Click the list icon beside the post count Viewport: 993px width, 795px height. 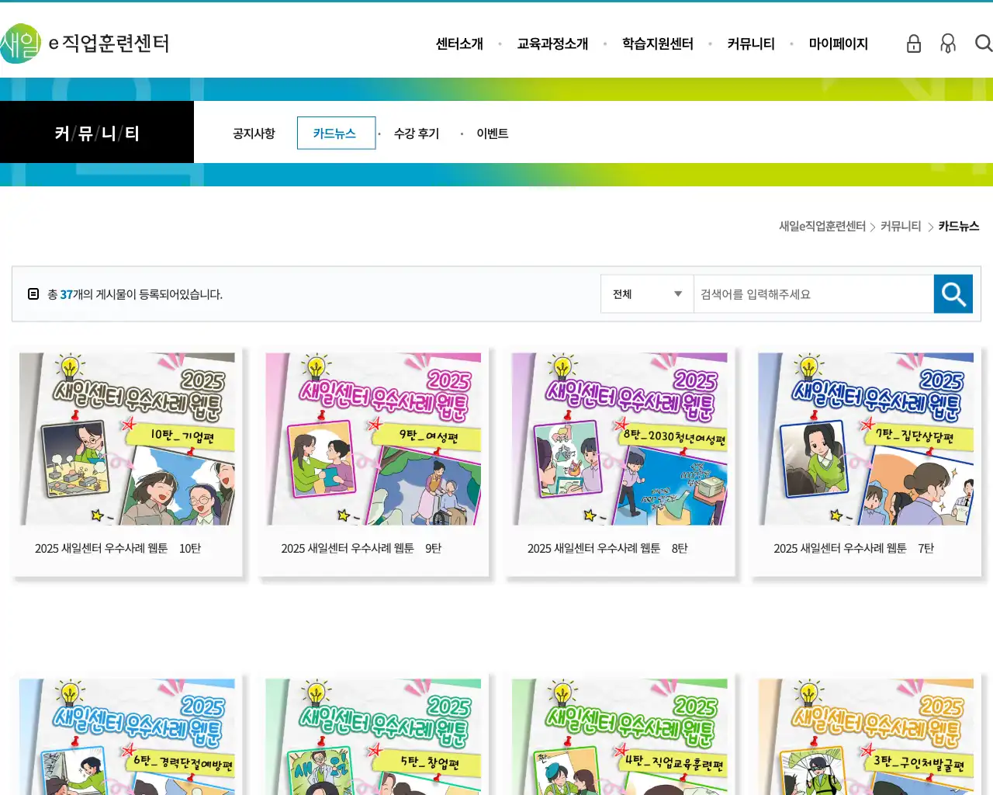coord(33,293)
